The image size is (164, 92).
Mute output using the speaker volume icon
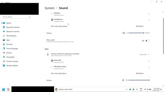pyautogui.click(x=124, y=33)
